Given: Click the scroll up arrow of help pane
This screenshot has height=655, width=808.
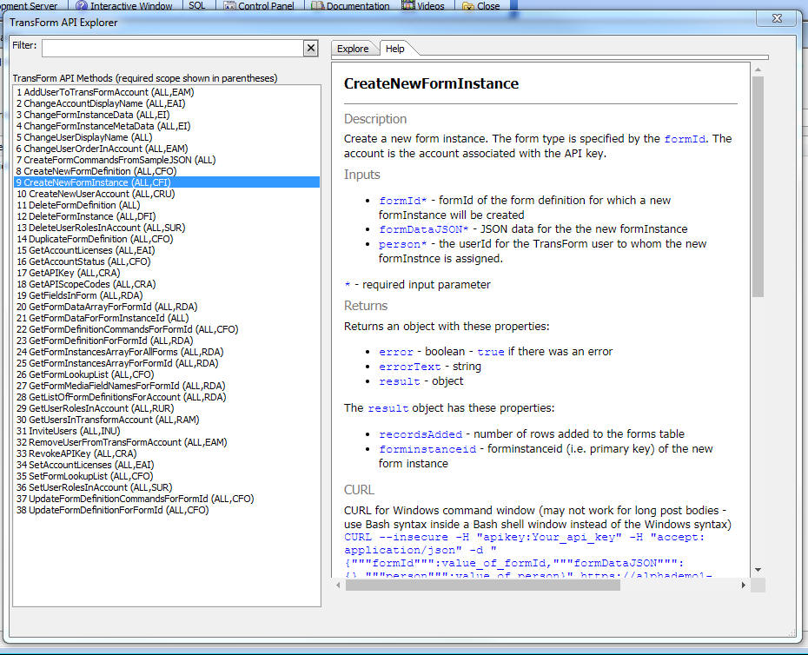Looking at the screenshot, I should tap(758, 69).
